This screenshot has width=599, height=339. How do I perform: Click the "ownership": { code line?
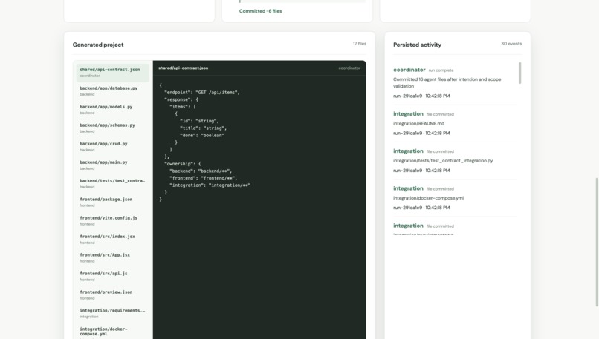coord(183,164)
